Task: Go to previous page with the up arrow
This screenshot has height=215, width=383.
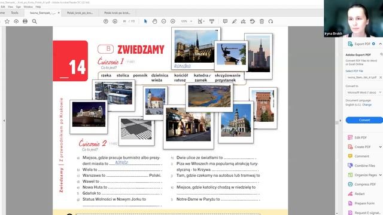Action: tap(106, 21)
